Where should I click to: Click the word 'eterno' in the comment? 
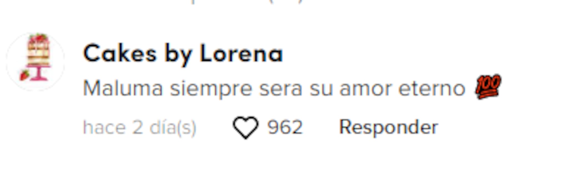[432, 89]
